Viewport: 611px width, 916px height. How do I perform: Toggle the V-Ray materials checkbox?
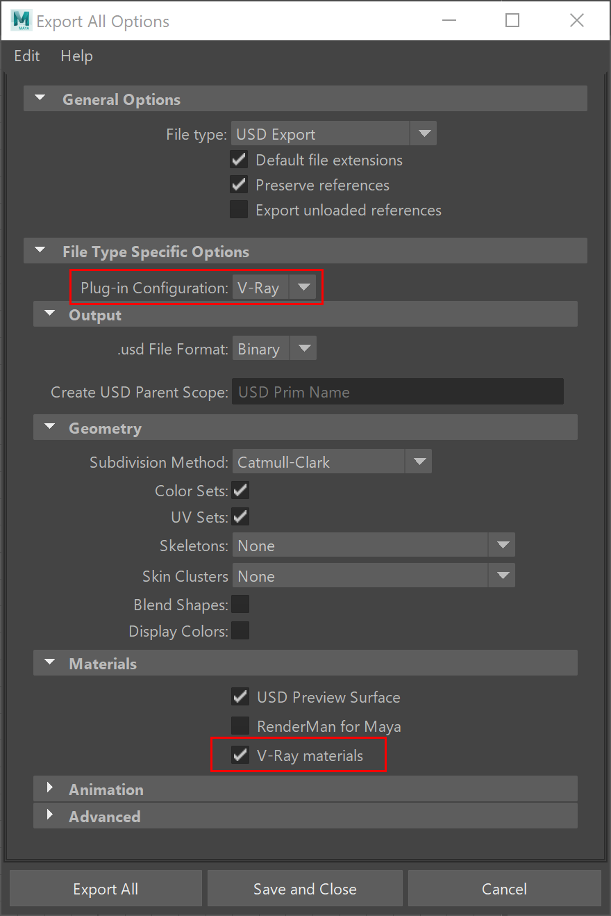pos(240,755)
